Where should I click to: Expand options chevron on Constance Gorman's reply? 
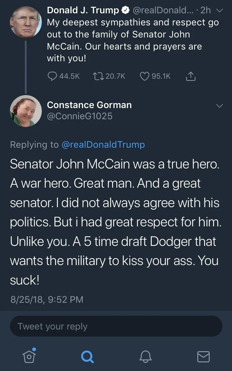click(x=219, y=106)
